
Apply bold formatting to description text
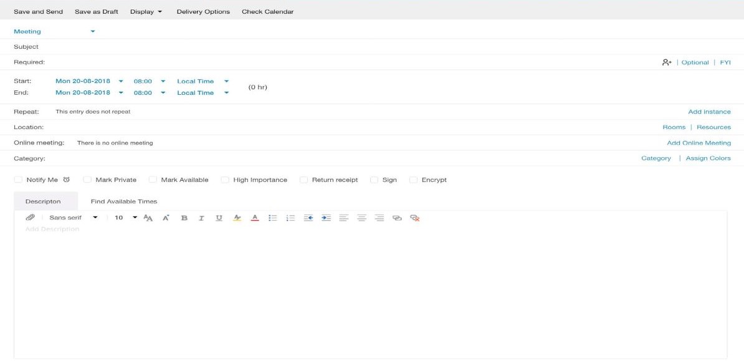coord(184,218)
